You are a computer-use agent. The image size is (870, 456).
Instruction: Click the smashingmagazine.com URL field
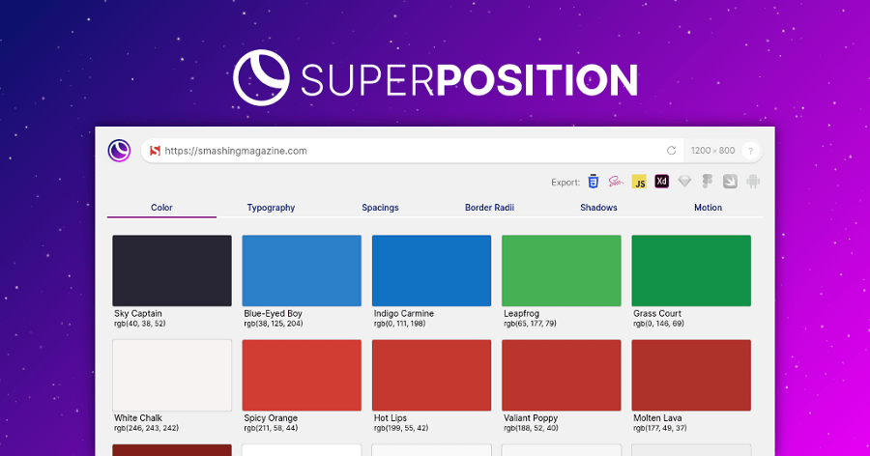[406, 151]
